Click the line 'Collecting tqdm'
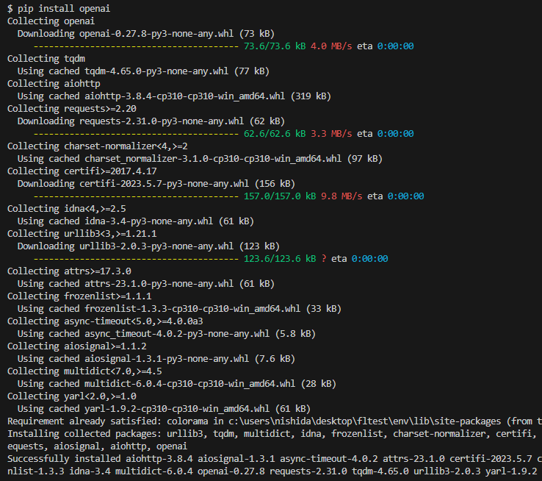The height and width of the screenshot is (481, 542). tap(46, 59)
